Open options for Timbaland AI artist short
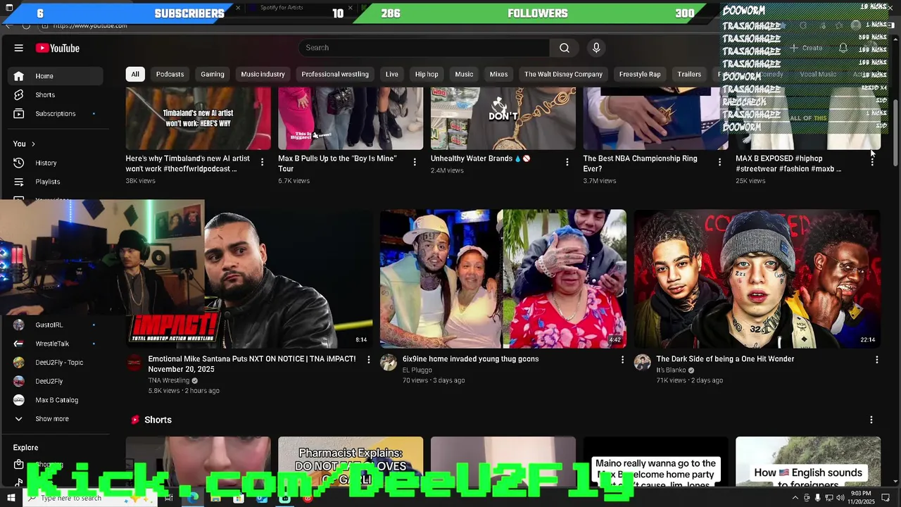Image resolution: width=901 pixels, height=507 pixels. 262,162
